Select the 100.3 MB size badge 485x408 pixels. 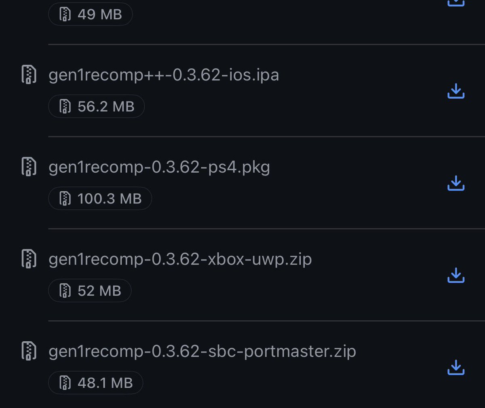(x=100, y=199)
